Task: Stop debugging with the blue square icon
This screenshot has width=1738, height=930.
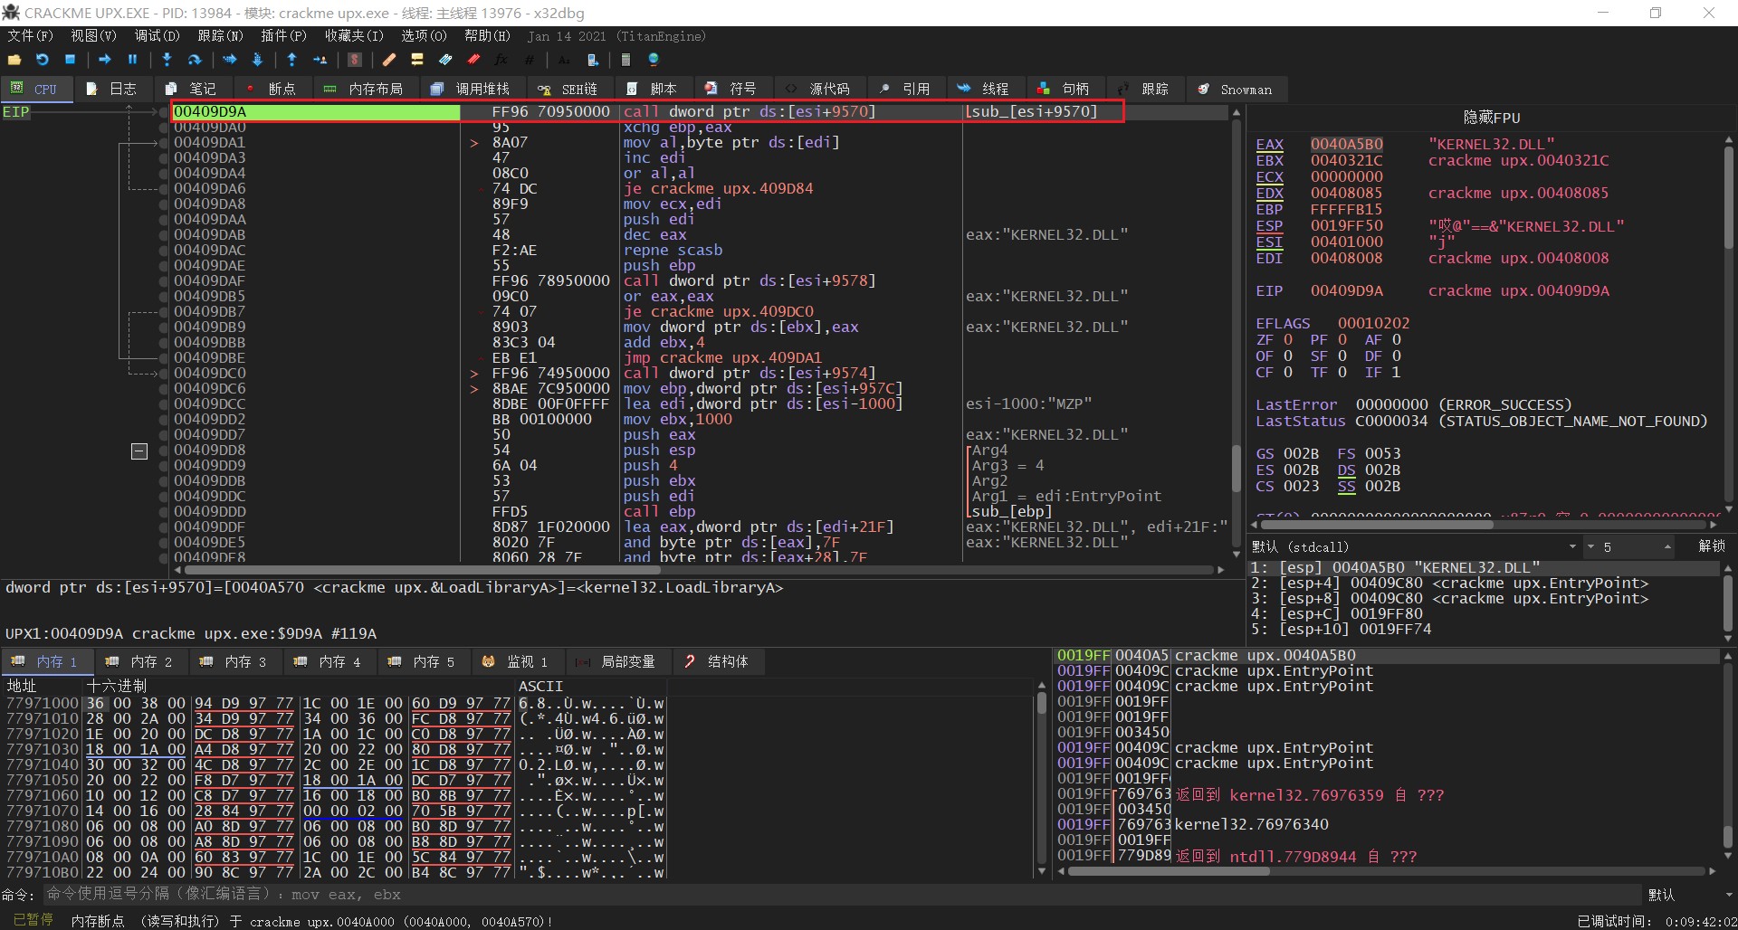Action: pos(70,60)
